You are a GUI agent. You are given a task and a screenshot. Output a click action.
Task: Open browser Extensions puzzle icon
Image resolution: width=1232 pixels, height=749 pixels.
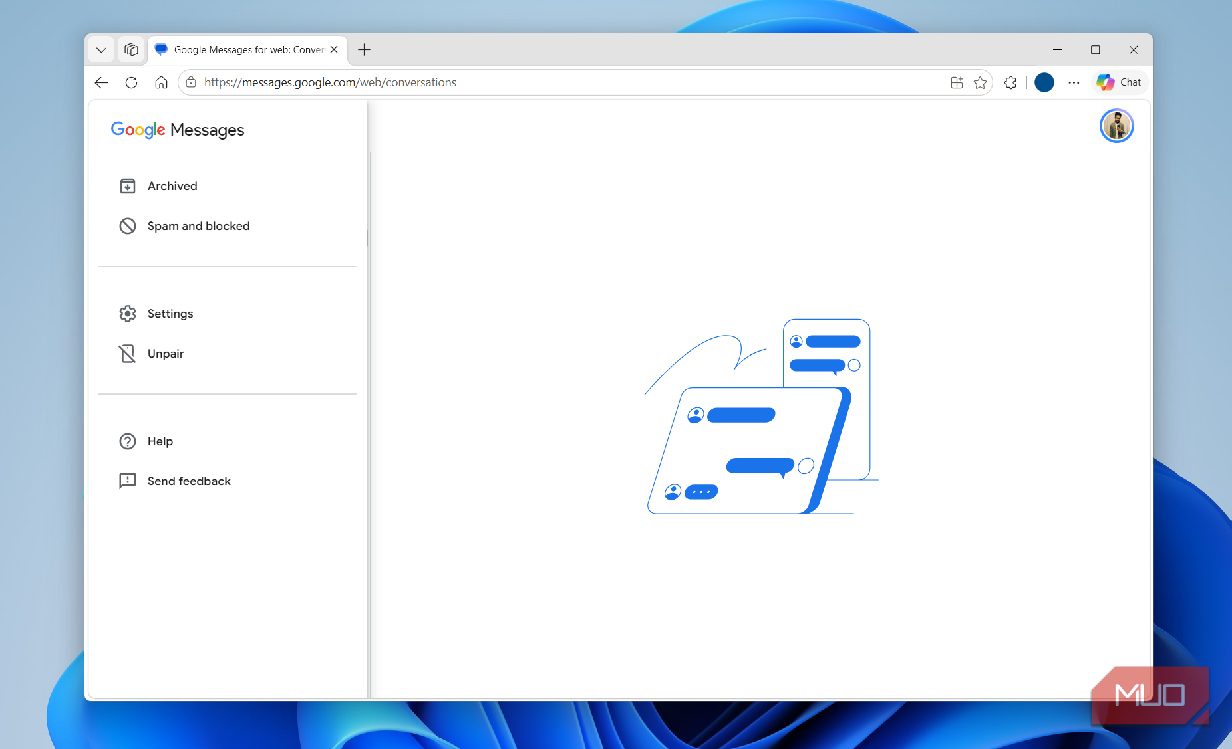click(x=1010, y=82)
